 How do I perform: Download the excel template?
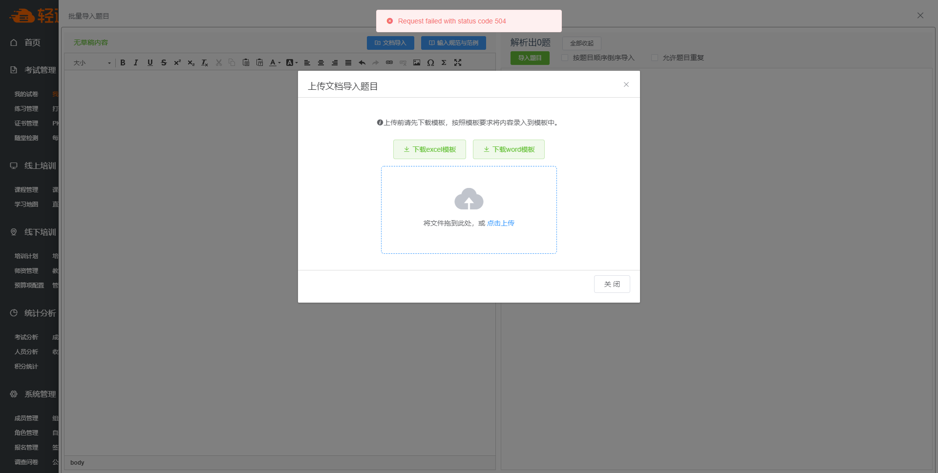(x=429, y=149)
